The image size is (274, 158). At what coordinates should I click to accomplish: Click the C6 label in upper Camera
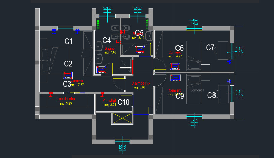click(x=179, y=48)
